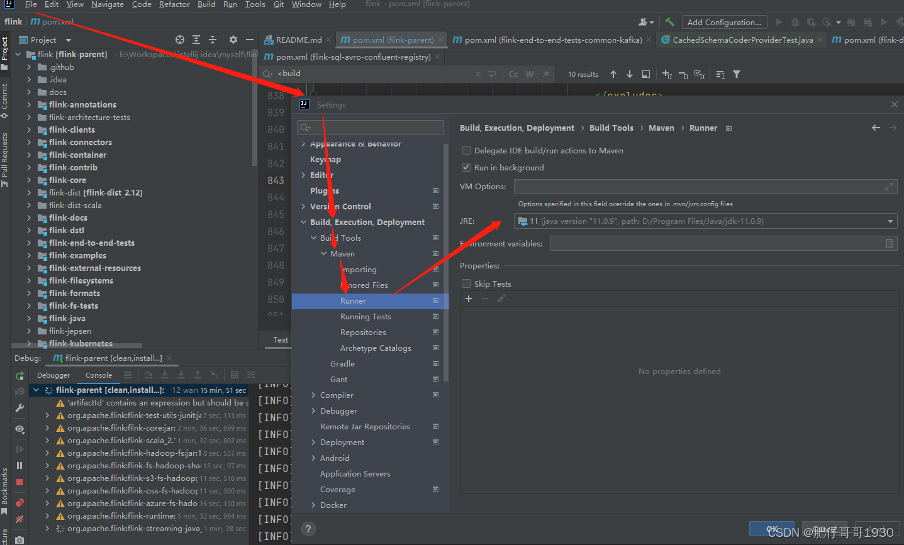Enable Delegate IDE build/run actions to Maven
The width and height of the screenshot is (904, 545).
point(466,151)
